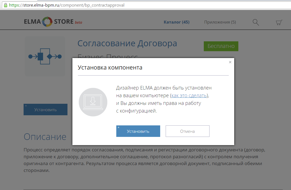The height and width of the screenshot is (190, 291).
Task: Click the Установить button in the dialog
Action: pos(138,131)
